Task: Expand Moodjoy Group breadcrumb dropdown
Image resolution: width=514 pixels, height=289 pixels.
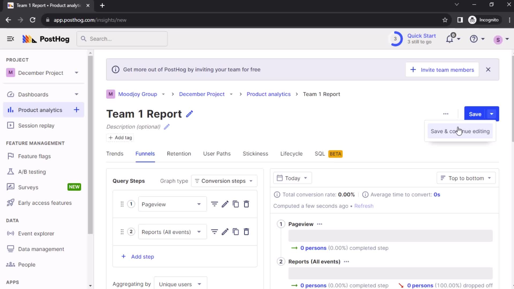Action: click(163, 94)
